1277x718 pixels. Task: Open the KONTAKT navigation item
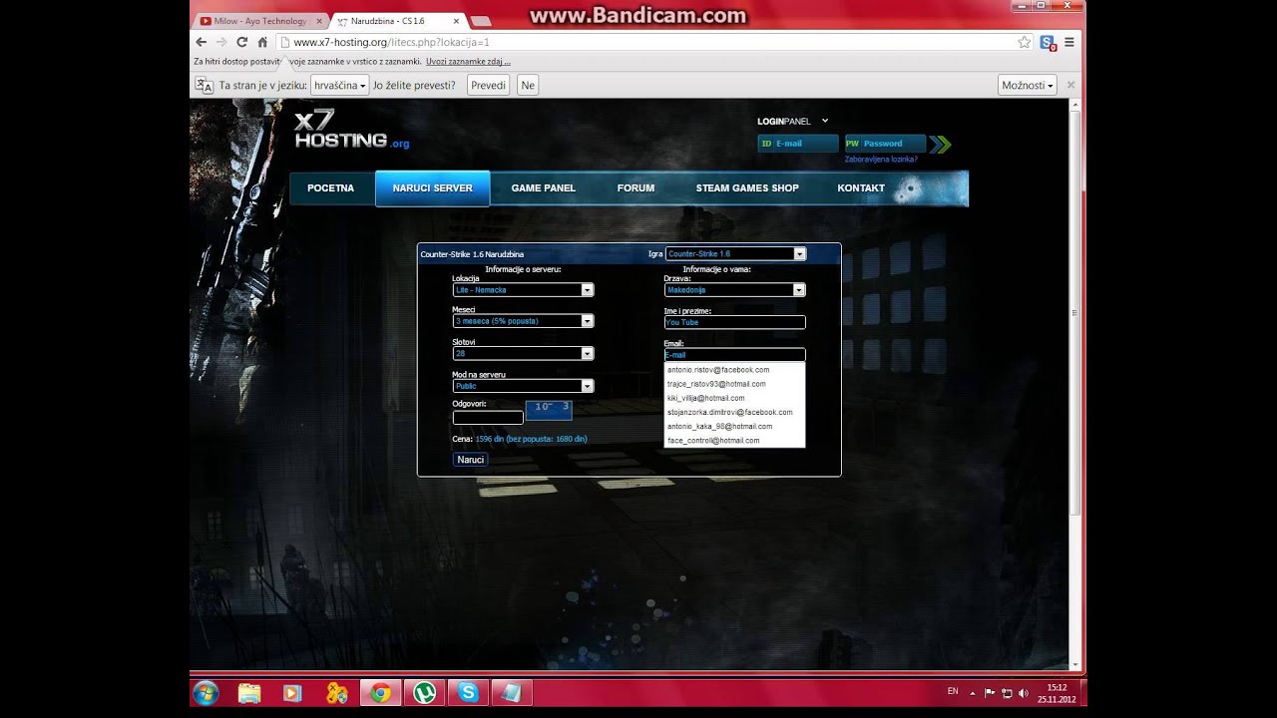pos(861,188)
